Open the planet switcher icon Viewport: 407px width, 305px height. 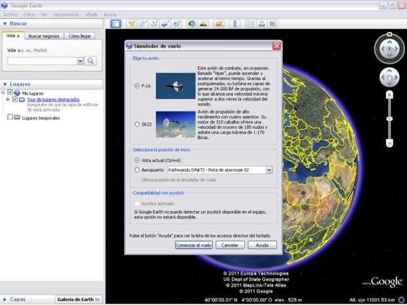pyautogui.click(x=219, y=24)
